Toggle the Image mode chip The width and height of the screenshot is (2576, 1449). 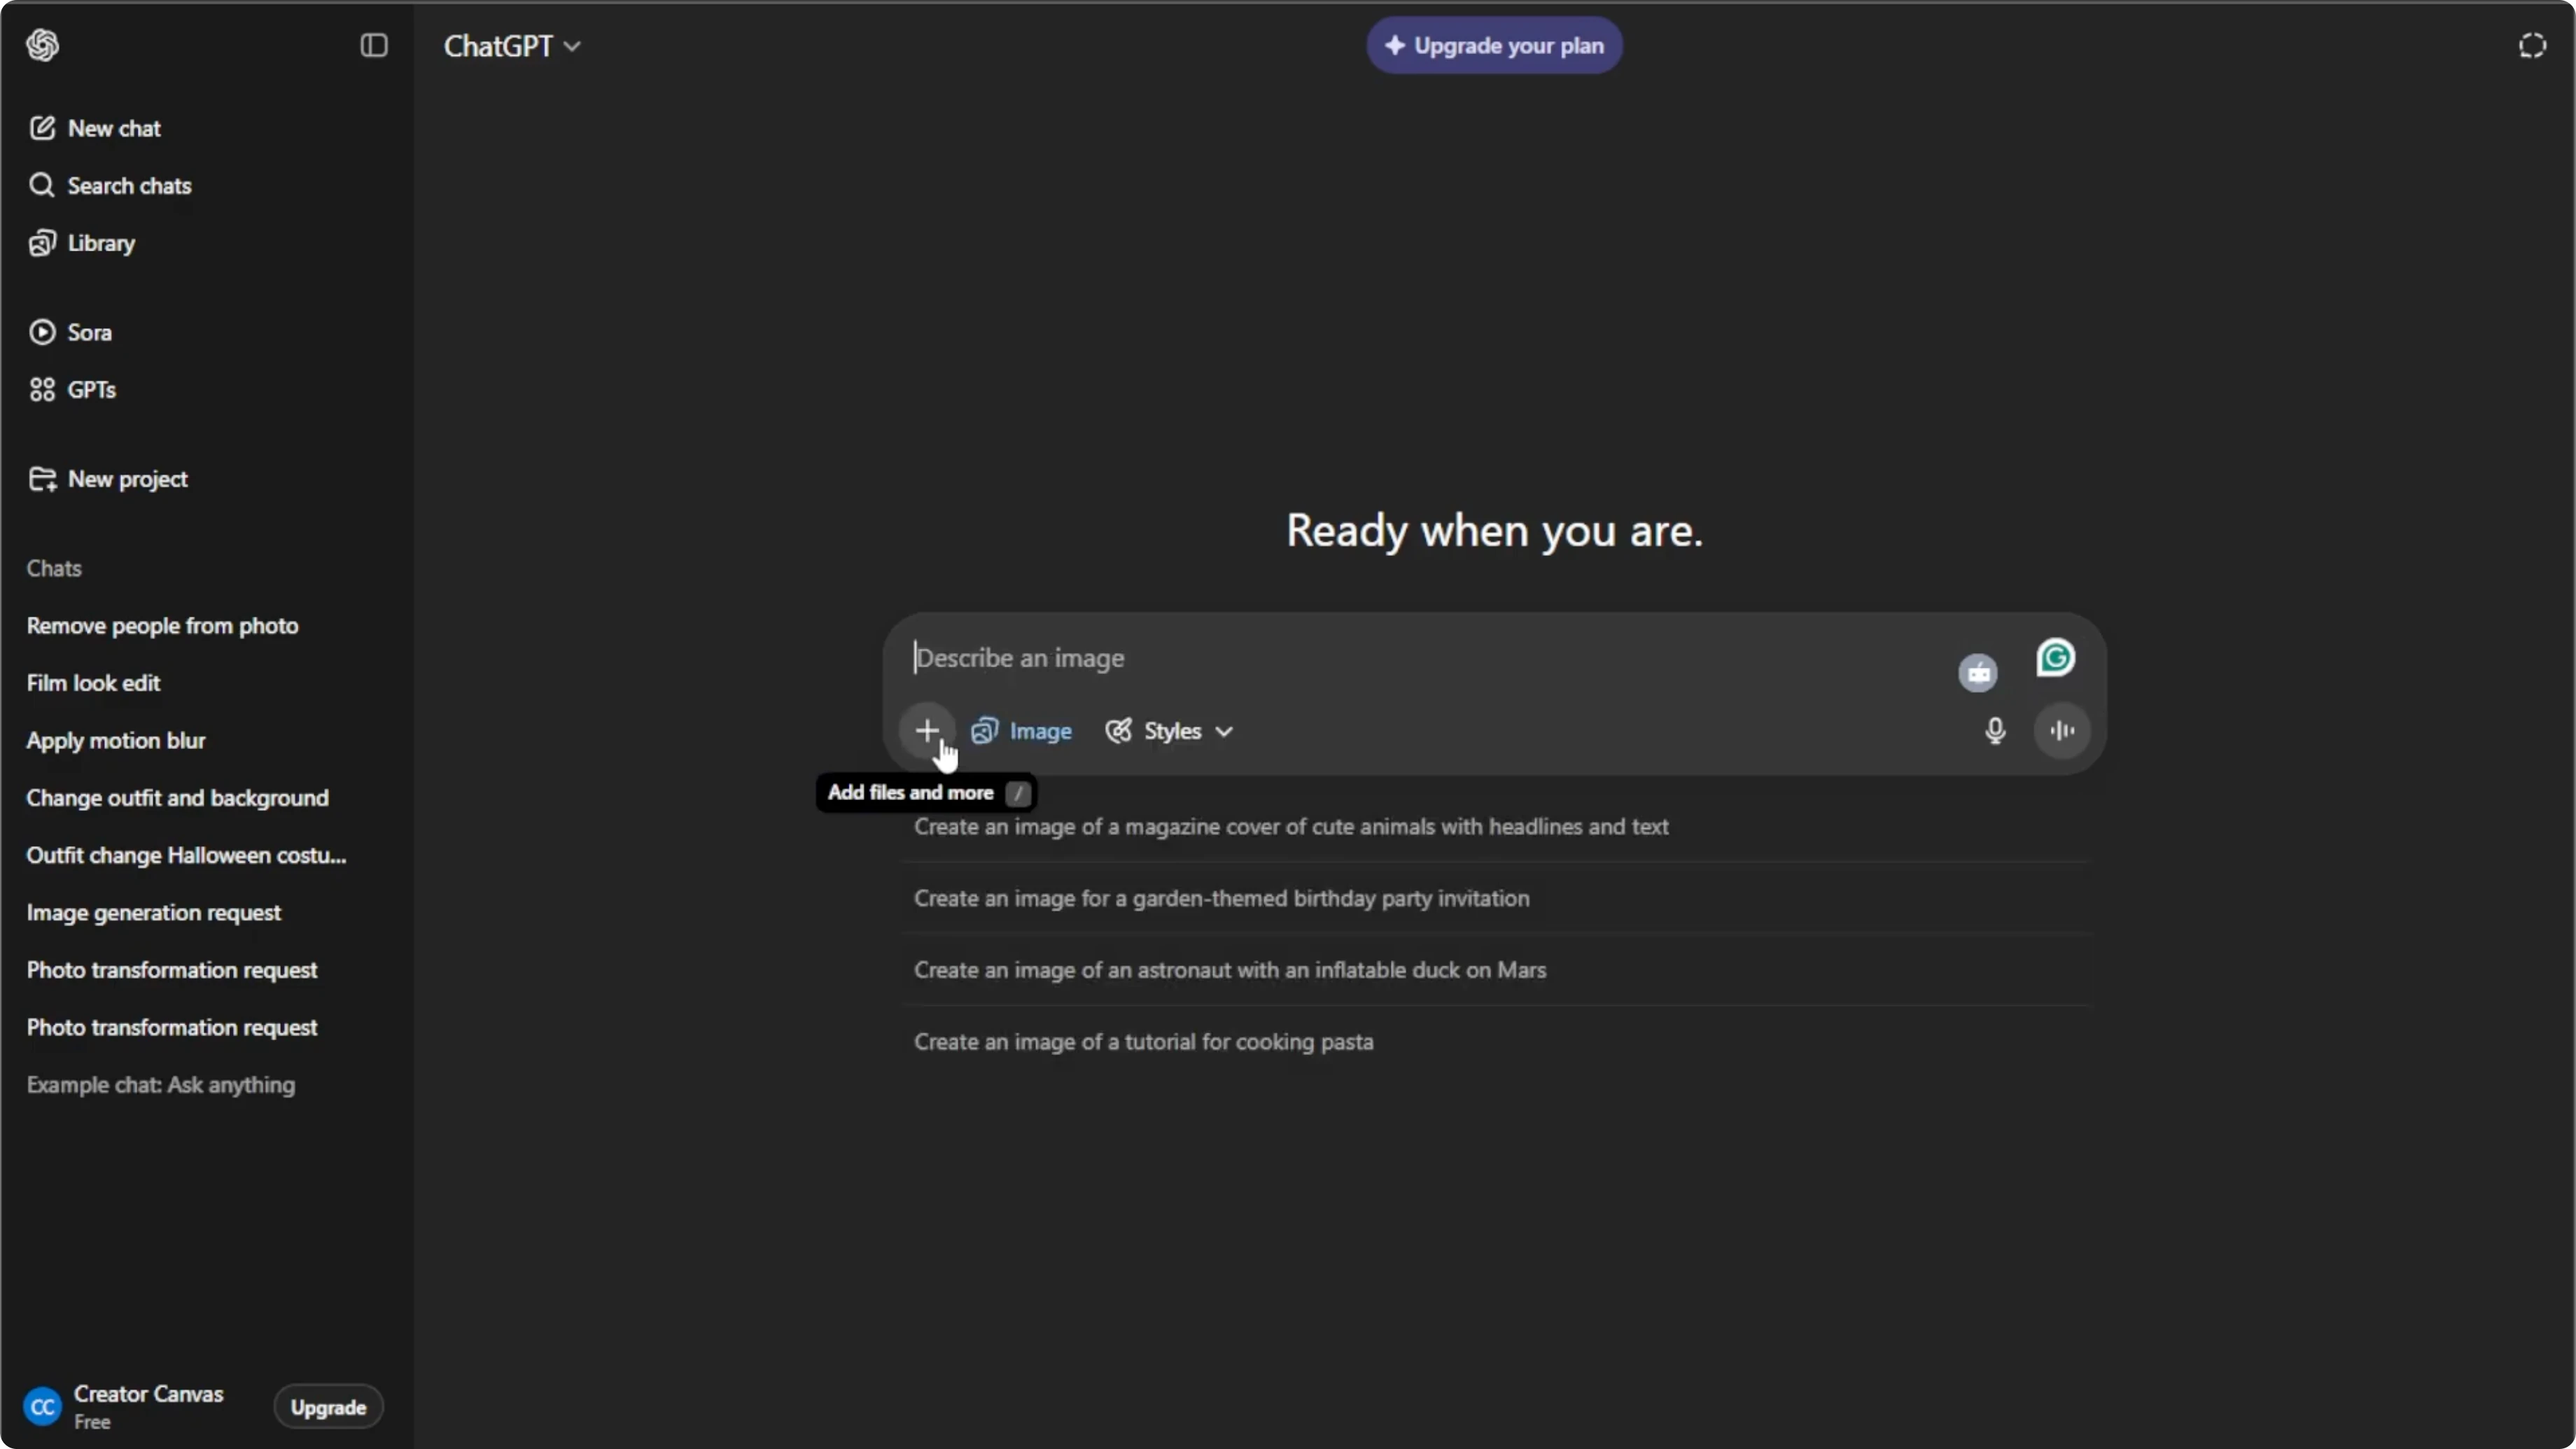point(1021,731)
